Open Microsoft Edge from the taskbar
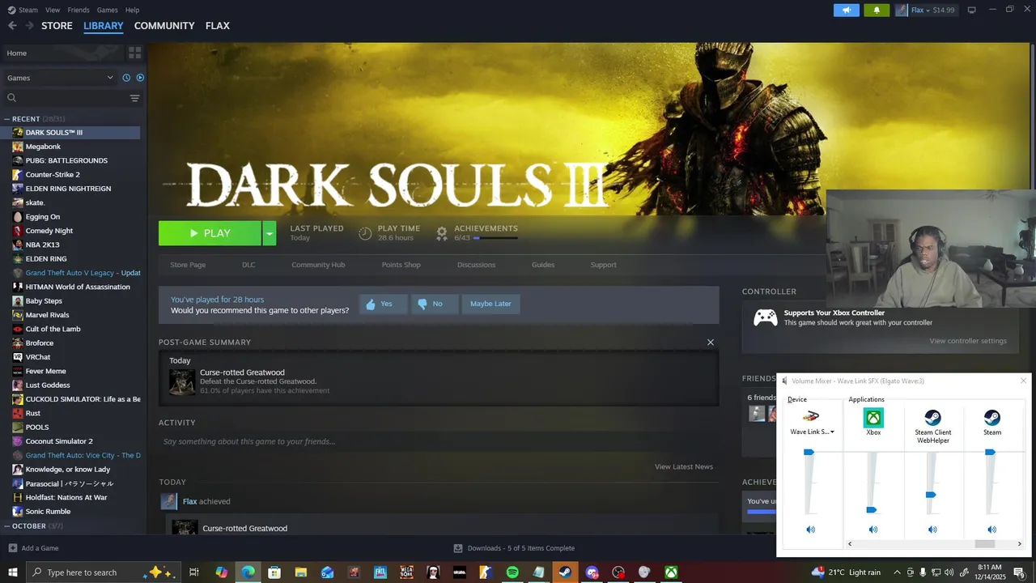Screen dimensions: 1036x583 click(248, 572)
